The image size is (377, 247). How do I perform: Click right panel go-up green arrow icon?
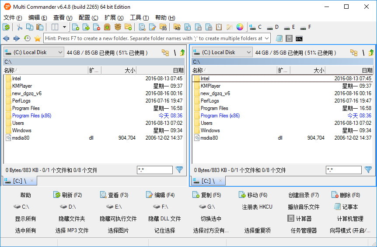click(371, 52)
